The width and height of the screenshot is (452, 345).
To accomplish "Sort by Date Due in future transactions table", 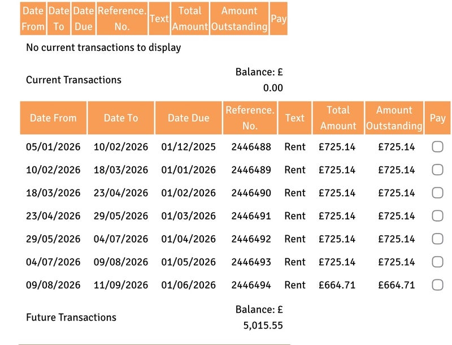I will (x=188, y=118).
